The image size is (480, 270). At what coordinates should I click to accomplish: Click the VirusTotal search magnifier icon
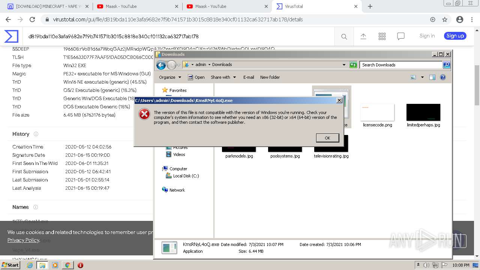pyautogui.click(x=344, y=36)
